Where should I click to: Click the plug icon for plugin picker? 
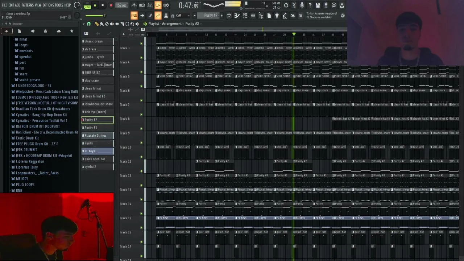277,16
